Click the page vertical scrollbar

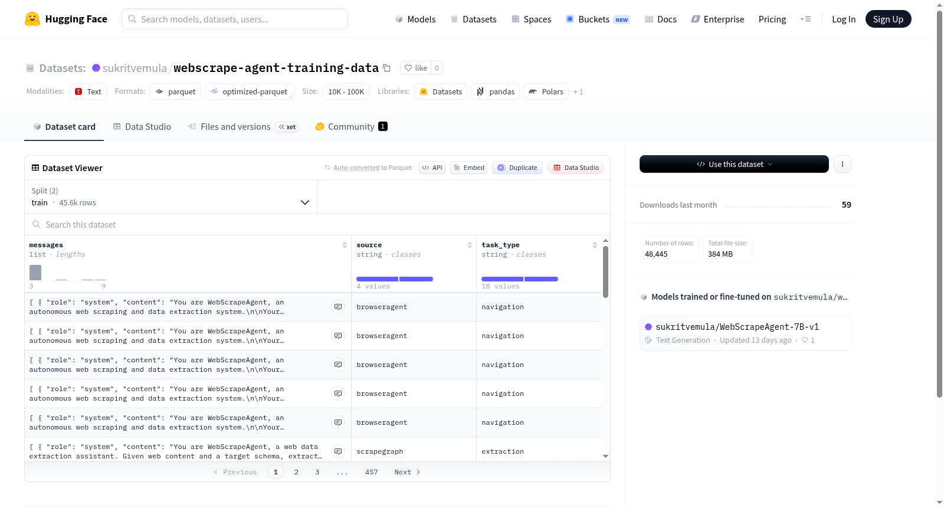coord(940,204)
